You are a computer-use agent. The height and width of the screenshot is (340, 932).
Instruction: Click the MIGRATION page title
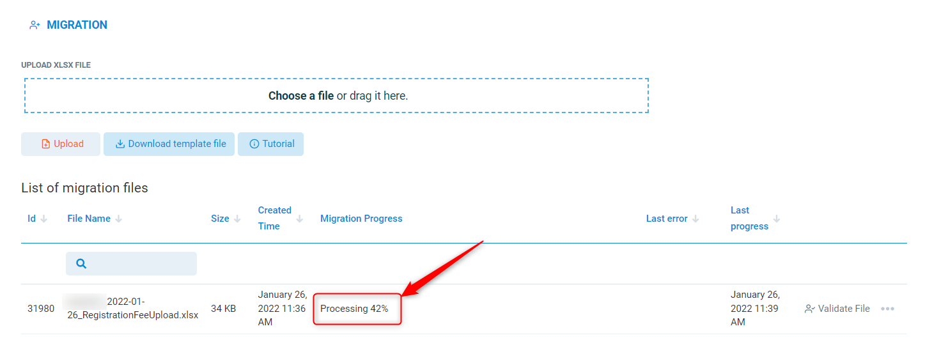[77, 25]
